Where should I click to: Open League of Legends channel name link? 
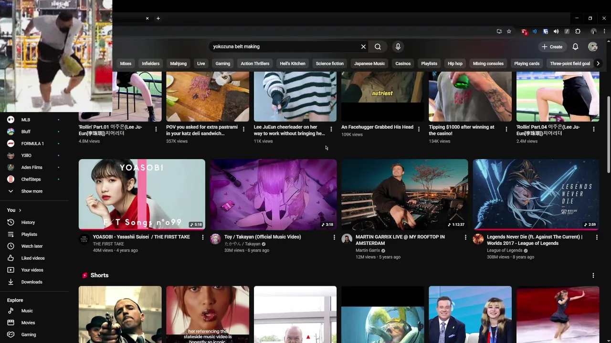coord(505,251)
